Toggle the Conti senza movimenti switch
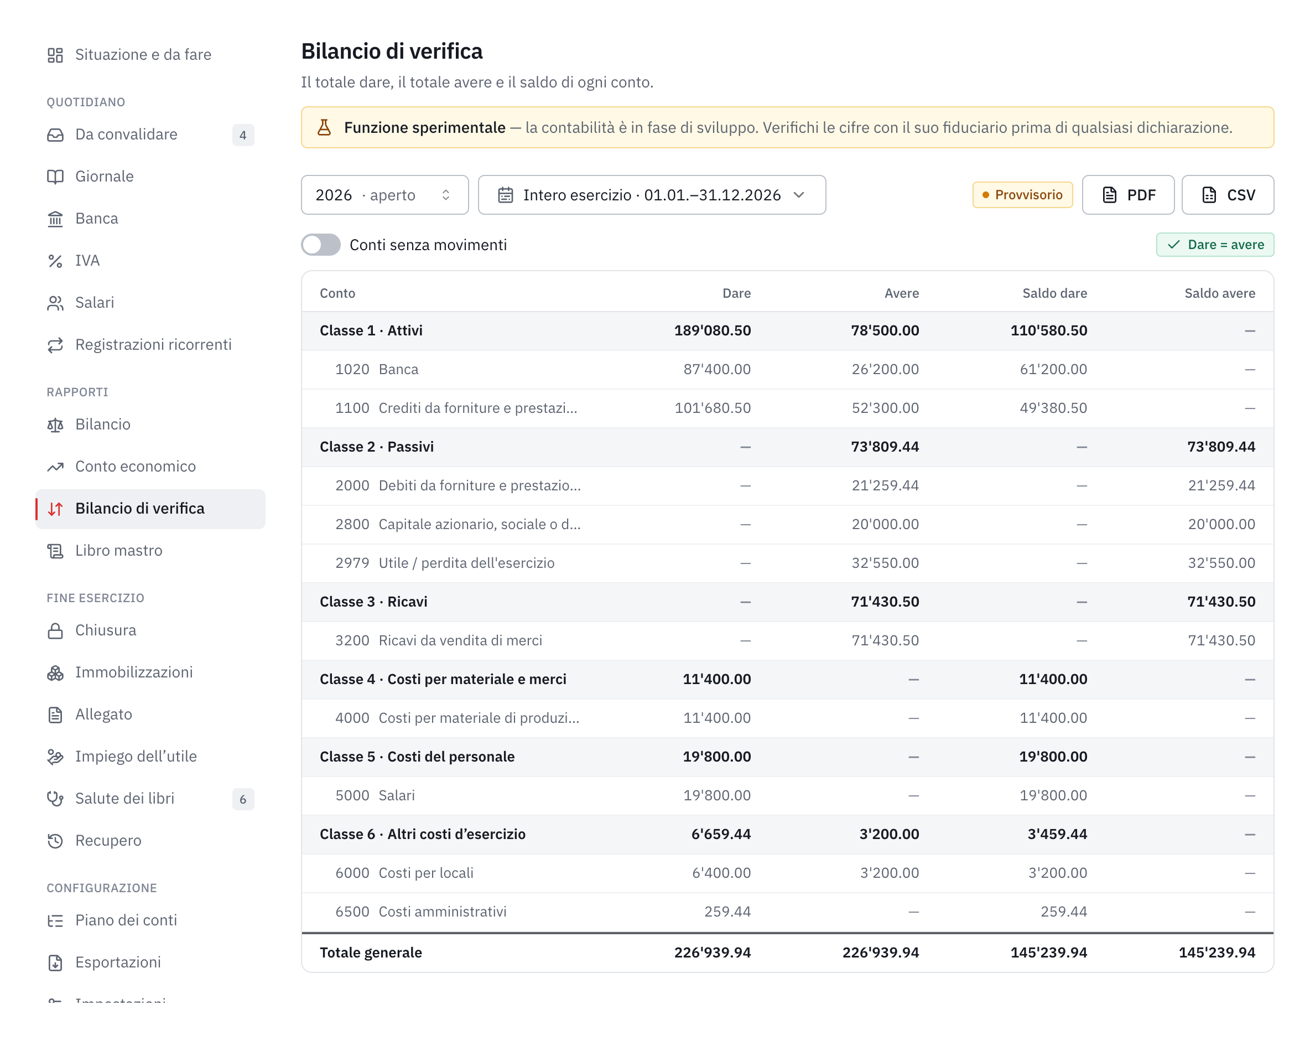 coord(321,245)
